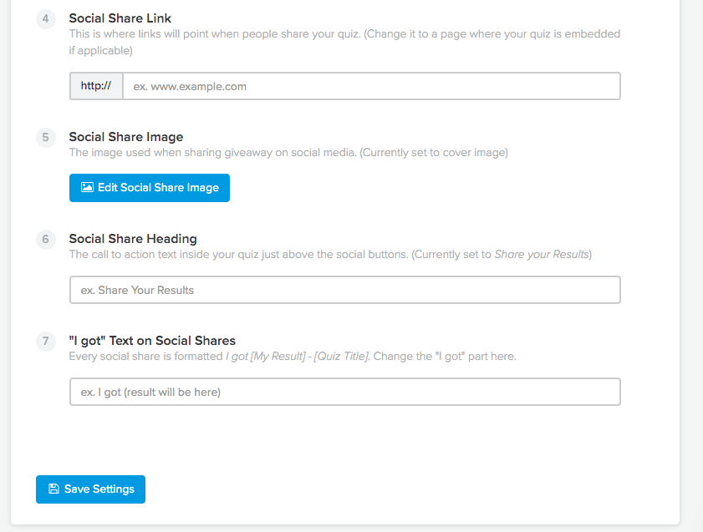Click the image icon on Edit Social Share Image
Image resolution: width=703 pixels, height=532 pixels.
point(87,187)
